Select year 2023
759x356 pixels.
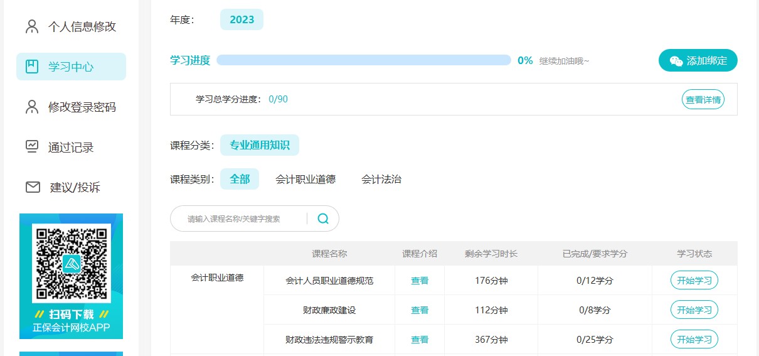coord(242,19)
